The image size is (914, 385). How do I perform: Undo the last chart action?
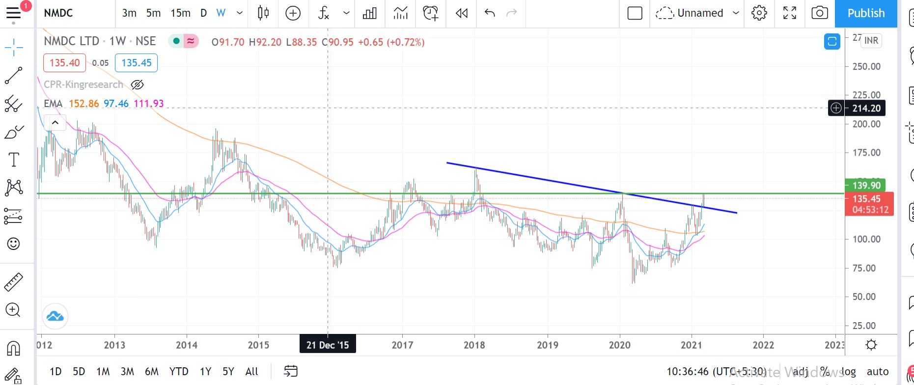pos(490,13)
